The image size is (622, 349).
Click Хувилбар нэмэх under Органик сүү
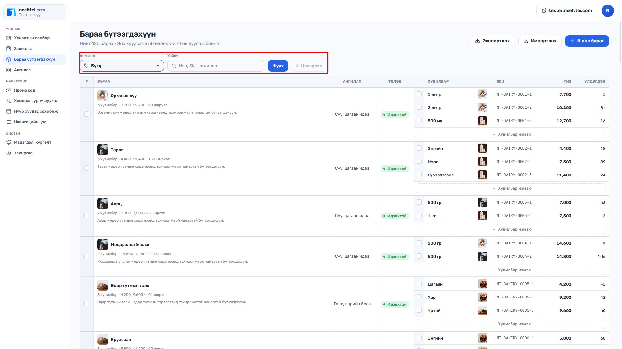(x=511, y=134)
